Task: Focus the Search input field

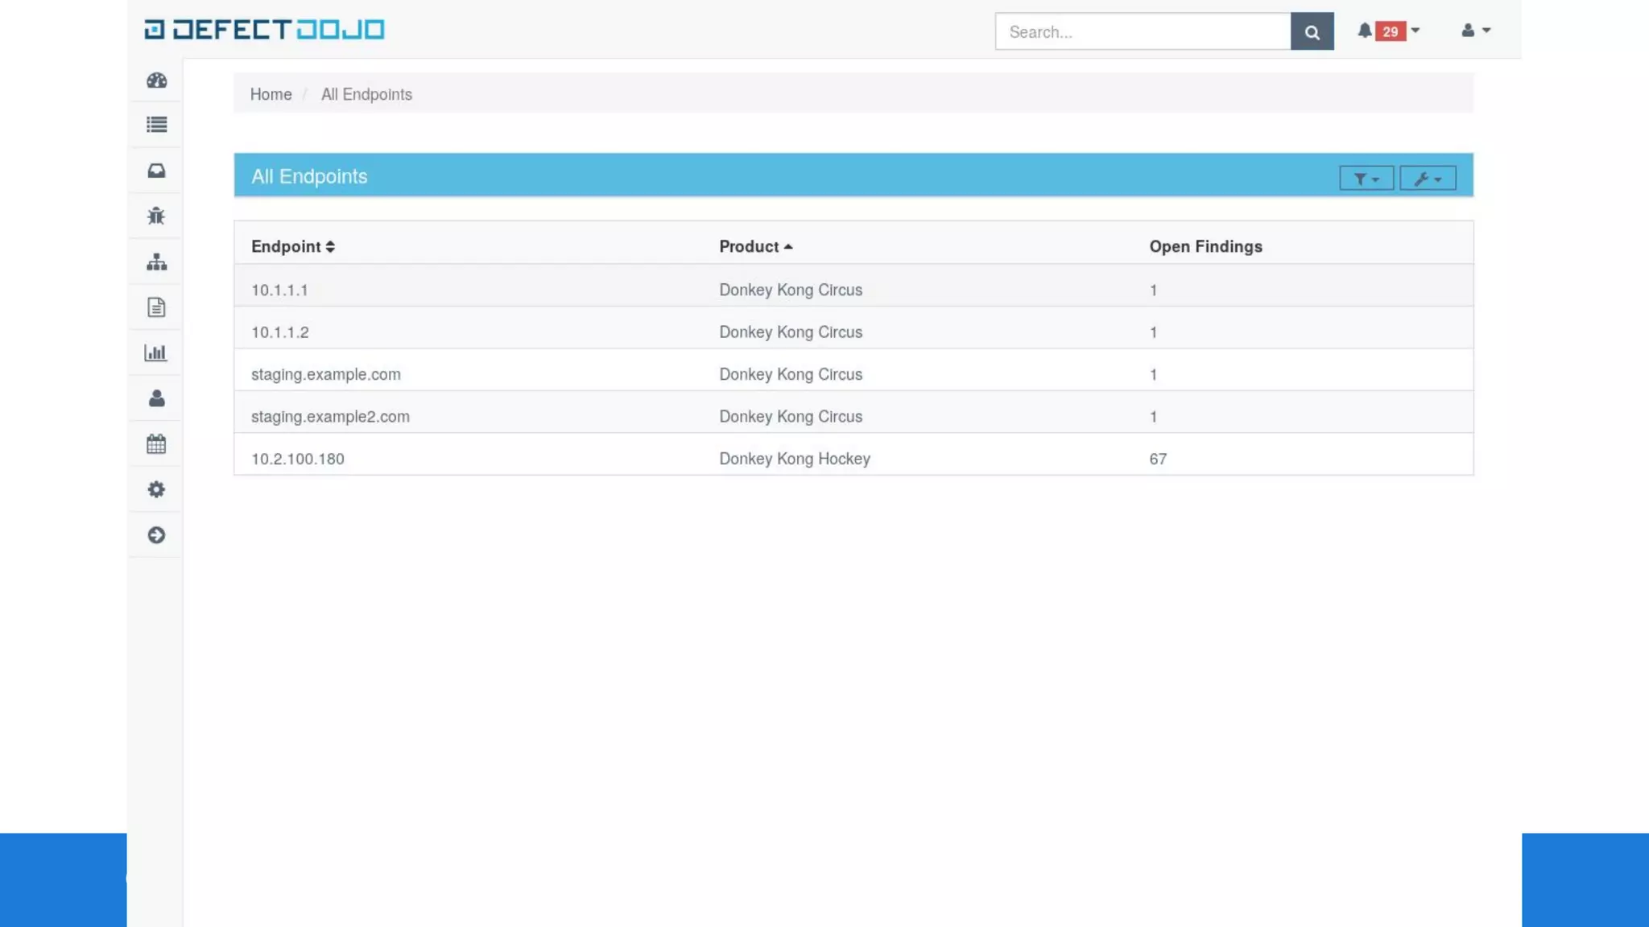Action: pyautogui.click(x=1143, y=31)
